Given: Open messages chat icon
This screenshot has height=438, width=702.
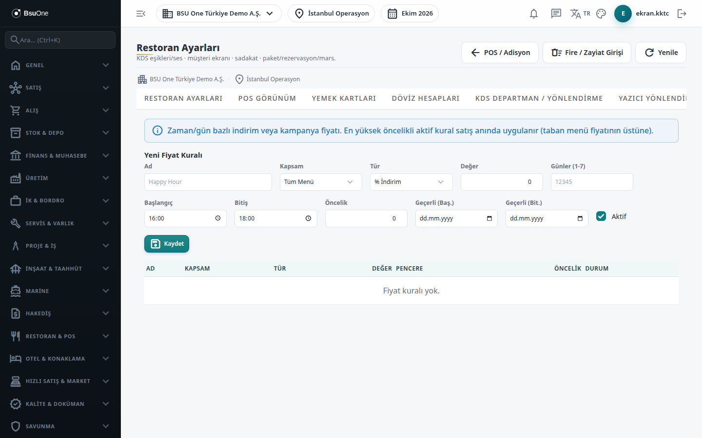Looking at the screenshot, I should pos(556,14).
